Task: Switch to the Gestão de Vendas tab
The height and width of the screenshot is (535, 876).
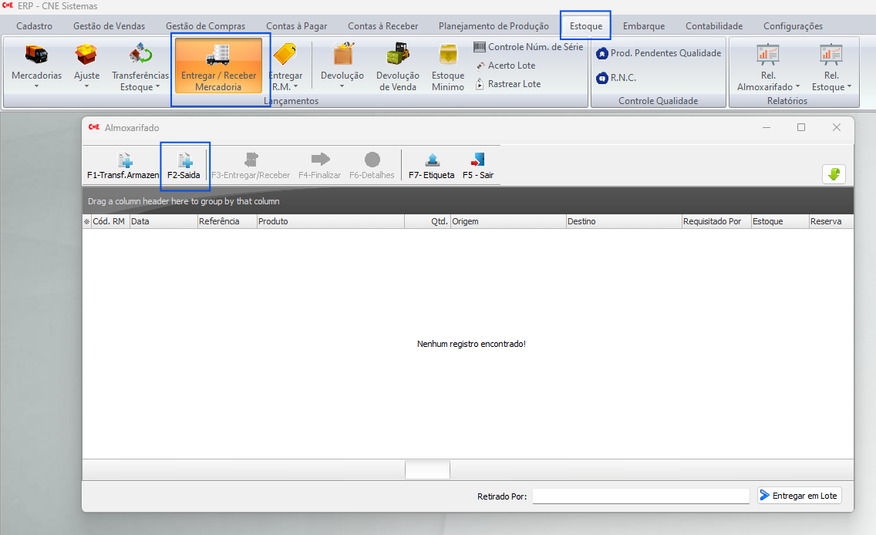Action: coord(109,26)
